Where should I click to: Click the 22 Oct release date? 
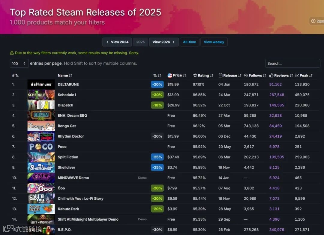coord(224,105)
